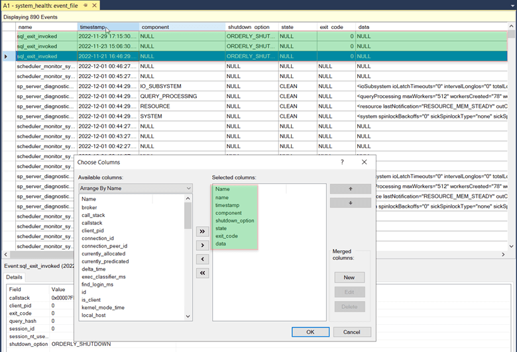
Task: Select state in Selected columns list
Action: point(221,228)
